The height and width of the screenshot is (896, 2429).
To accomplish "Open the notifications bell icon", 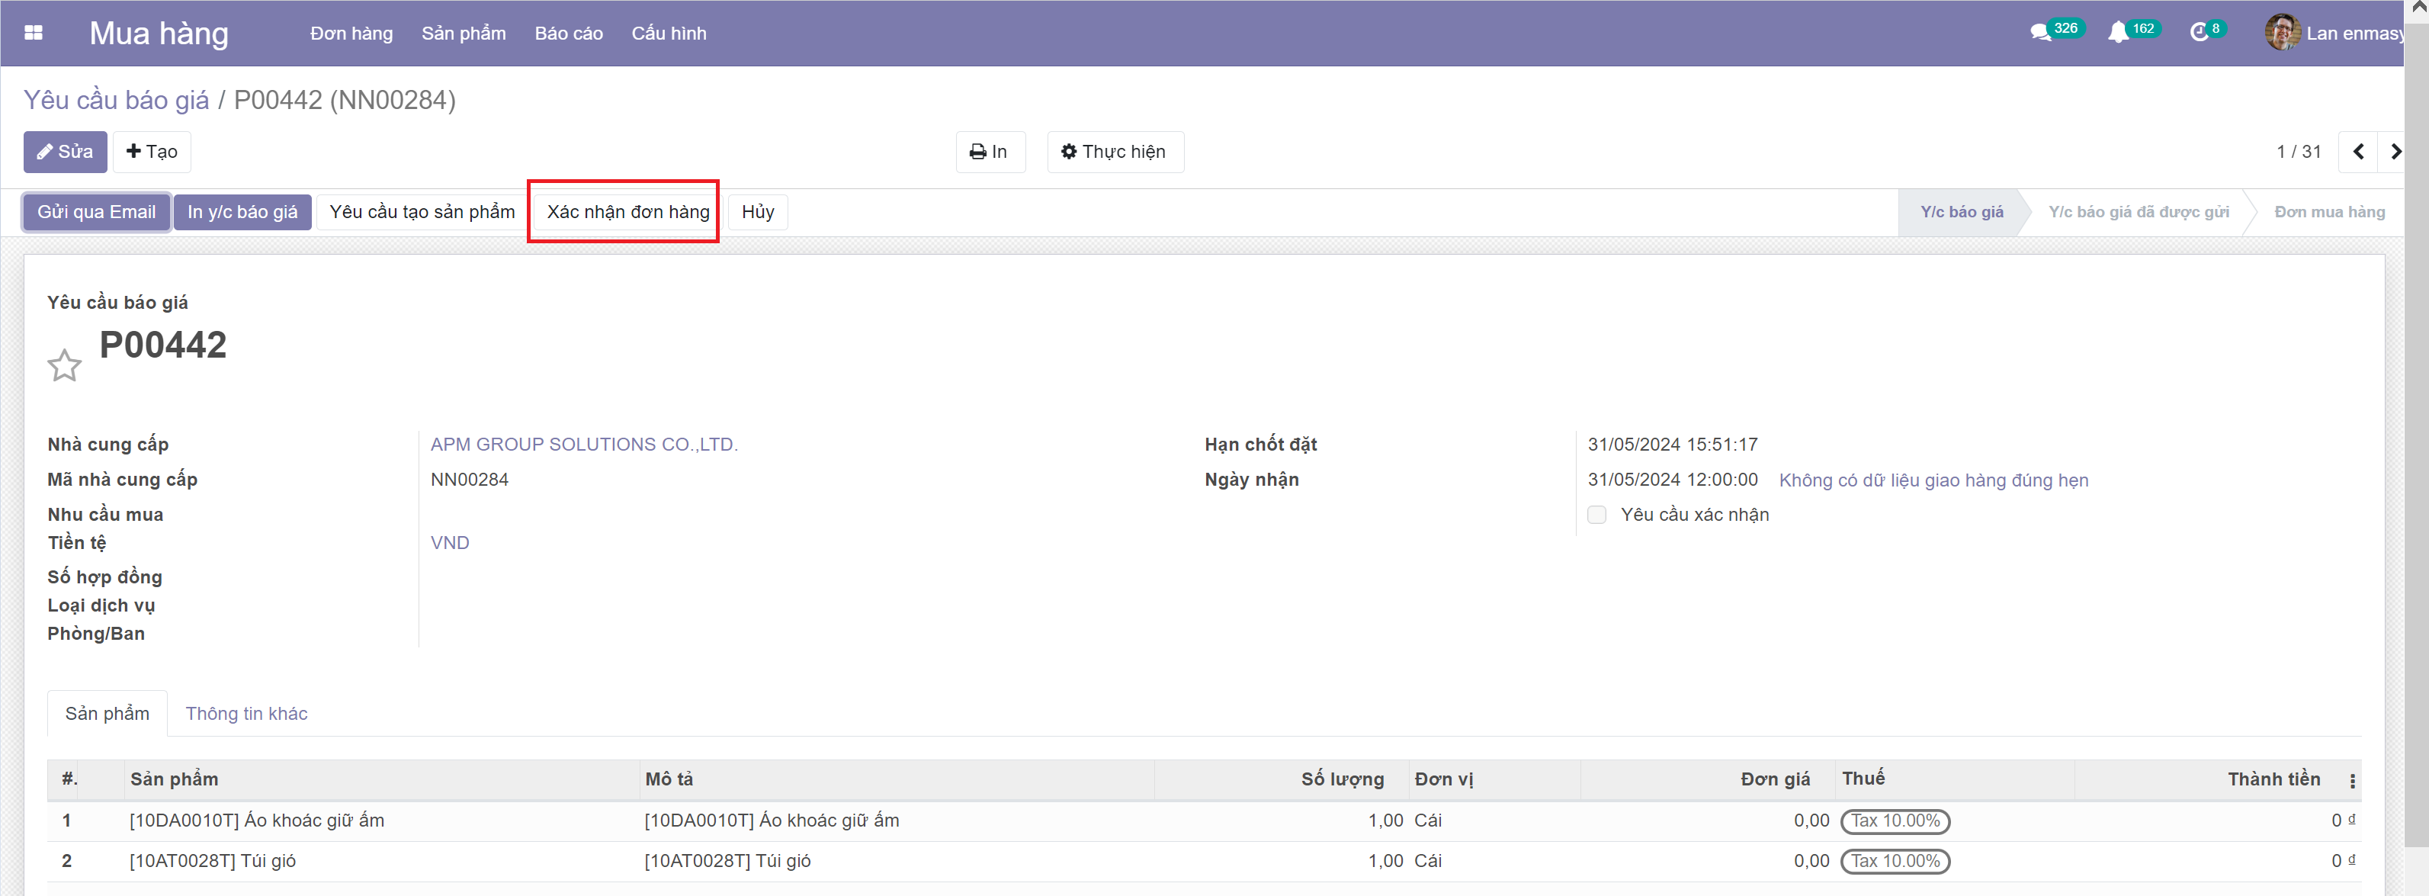I will pos(2118,33).
